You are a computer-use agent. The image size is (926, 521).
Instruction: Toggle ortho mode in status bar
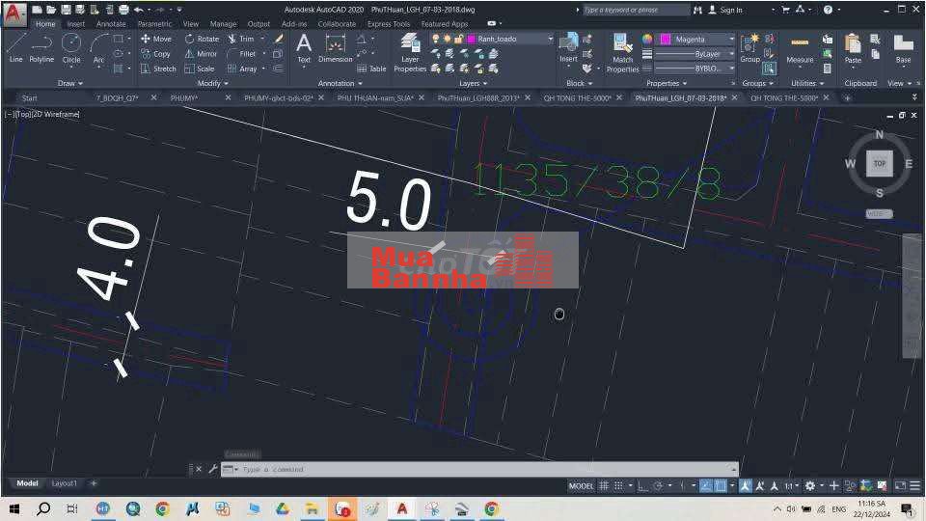[643, 485]
